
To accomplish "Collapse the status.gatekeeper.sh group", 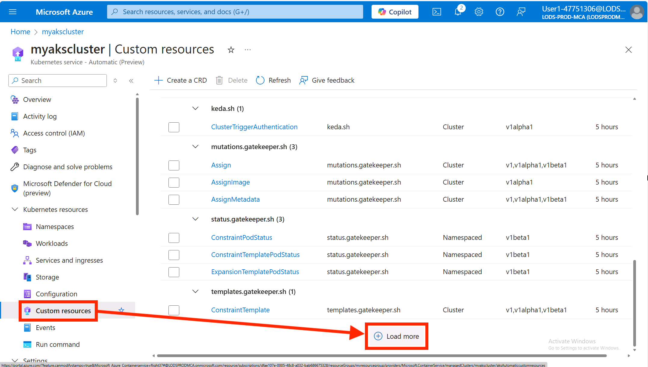I will [x=196, y=219].
